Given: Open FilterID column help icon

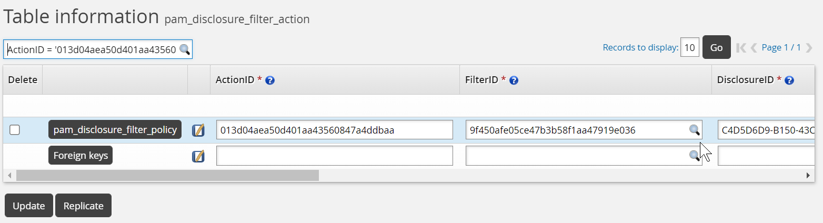Looking at the screenshot, I should (x=514, y=80).
